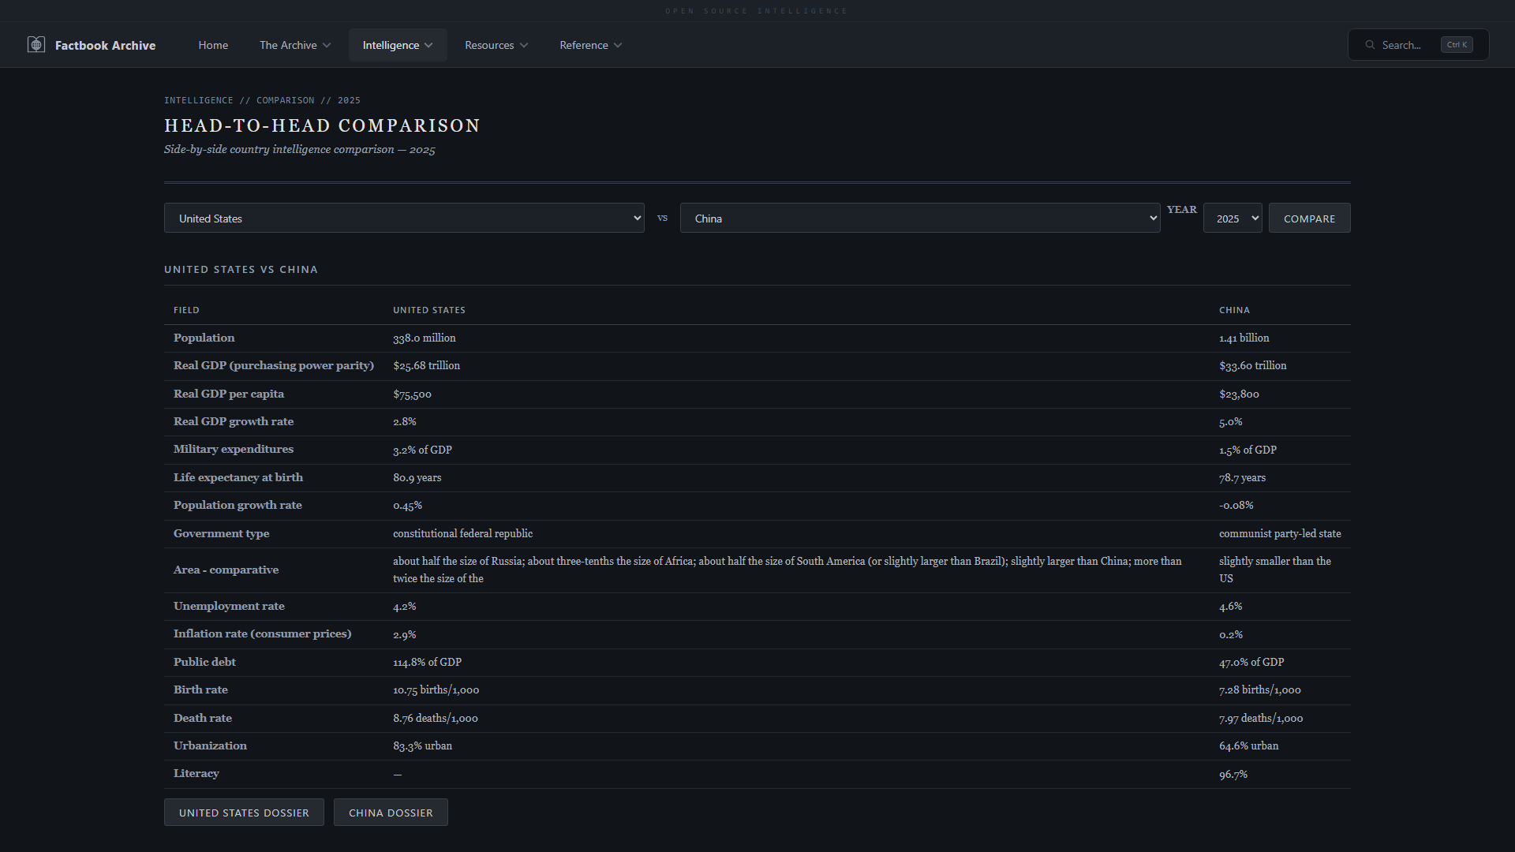
Task: Click the search magnifier icon
Action: (1370, 45)
